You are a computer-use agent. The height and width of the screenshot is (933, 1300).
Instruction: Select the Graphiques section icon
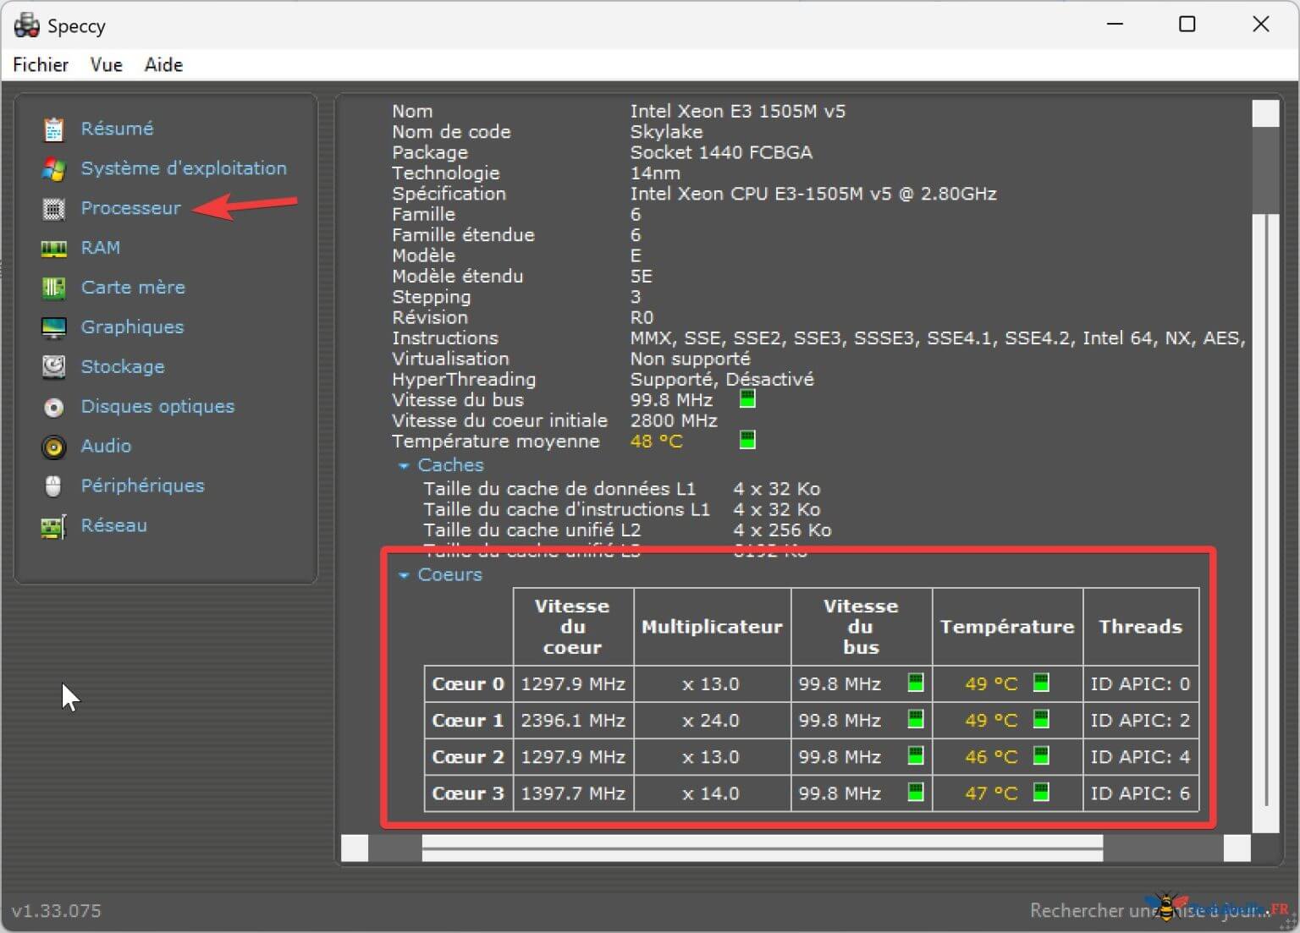[53, 327]
